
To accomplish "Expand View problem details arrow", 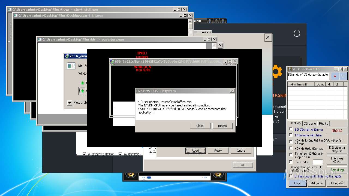I will click(x=70, y=103).
